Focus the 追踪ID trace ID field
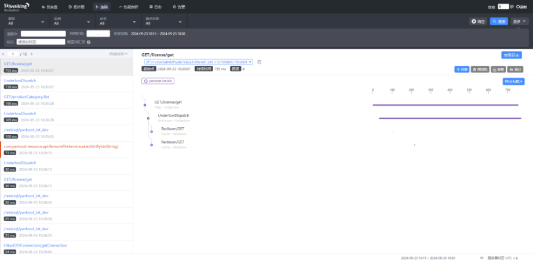 tap(43, 34)
